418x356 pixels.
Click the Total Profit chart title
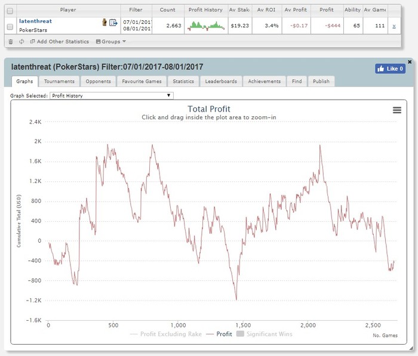209,109
